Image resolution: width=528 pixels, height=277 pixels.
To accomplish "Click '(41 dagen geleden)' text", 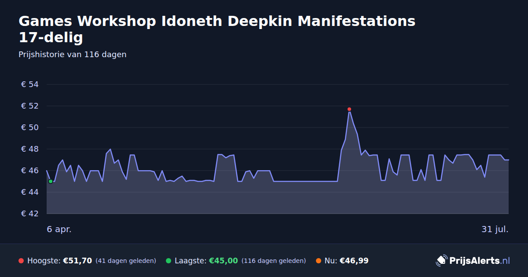I will (126, 261).
